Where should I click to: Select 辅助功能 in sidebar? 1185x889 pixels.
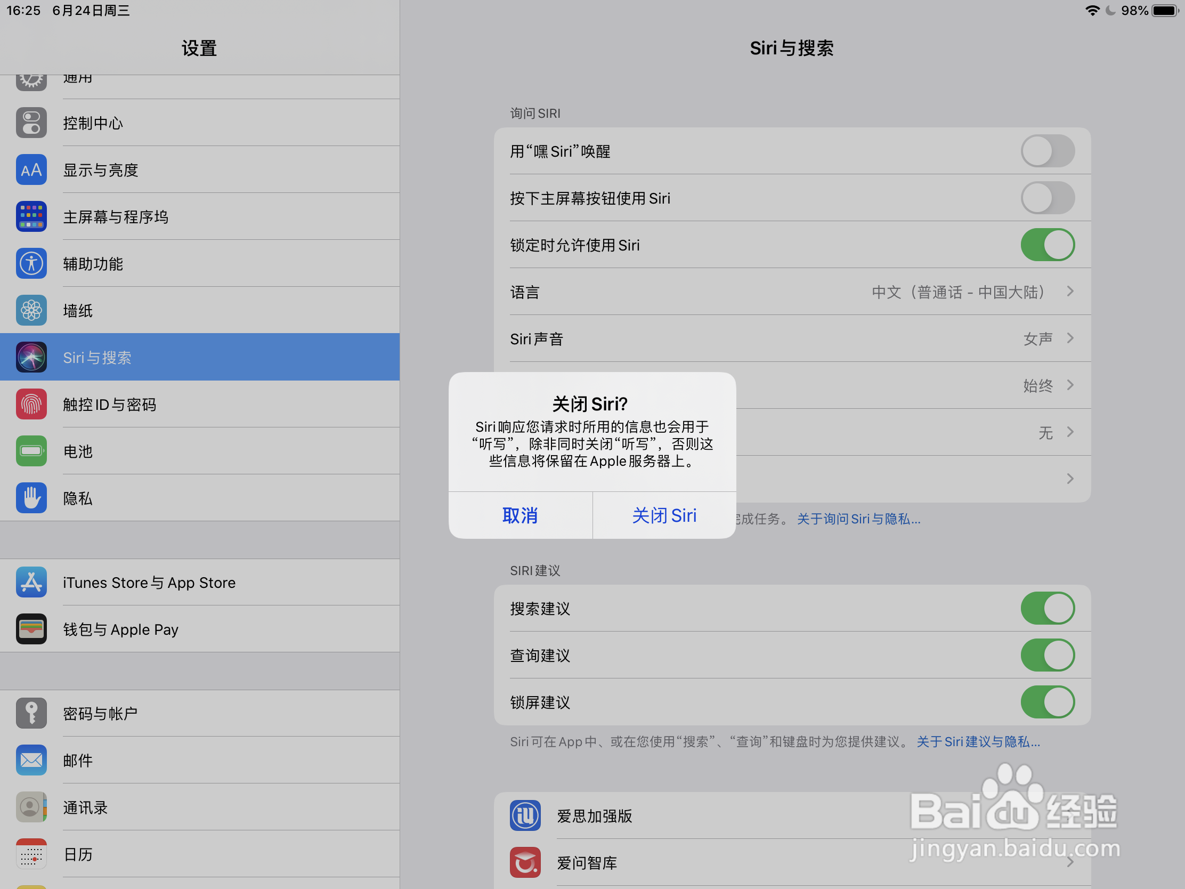[x=200, y=264]
